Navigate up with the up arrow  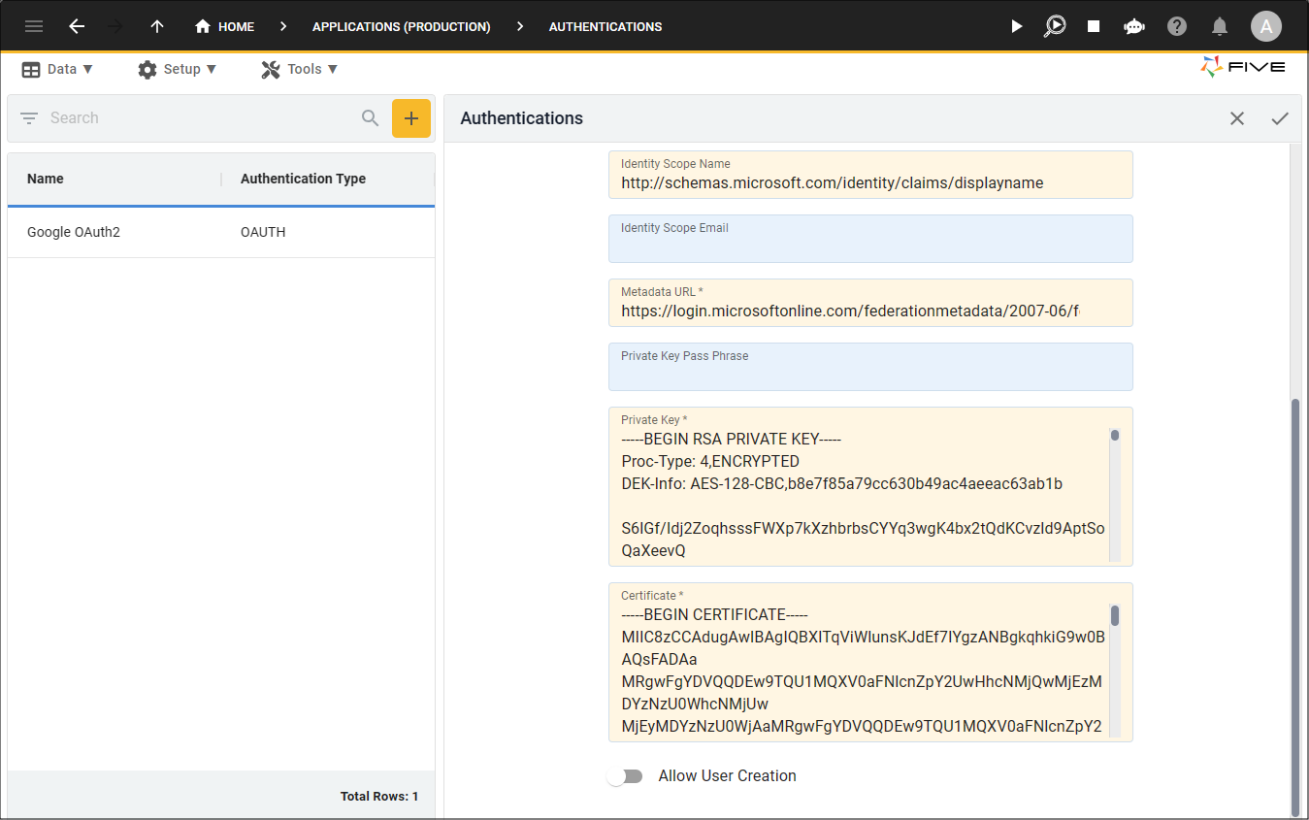click(x=157, y=26)
